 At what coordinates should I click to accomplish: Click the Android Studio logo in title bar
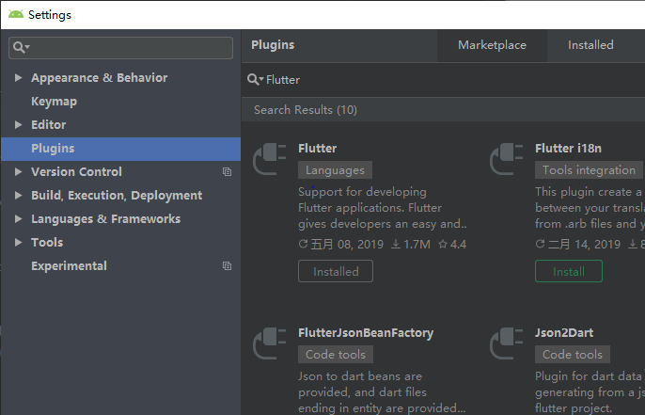pyautogui.click(x=16, y=14)
